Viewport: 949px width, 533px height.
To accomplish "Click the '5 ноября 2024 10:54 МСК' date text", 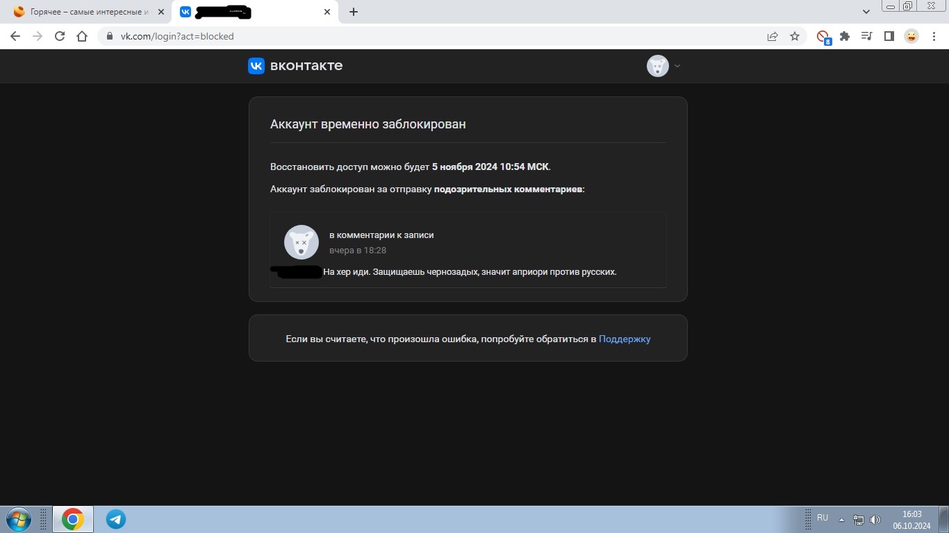I will tap(490, 167).
